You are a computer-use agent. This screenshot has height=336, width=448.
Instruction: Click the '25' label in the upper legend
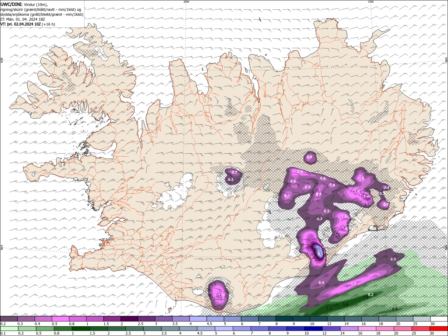(x=415, y=324)
